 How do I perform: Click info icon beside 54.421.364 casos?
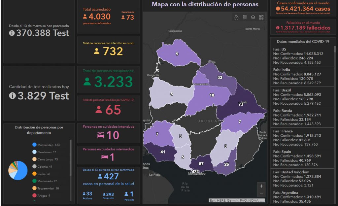click(278, 9)
